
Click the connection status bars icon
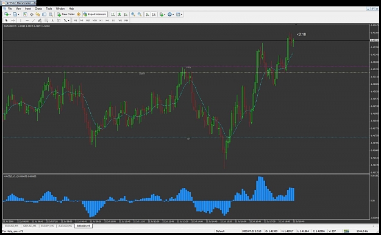pyautogui.click(x=346, y=231)
